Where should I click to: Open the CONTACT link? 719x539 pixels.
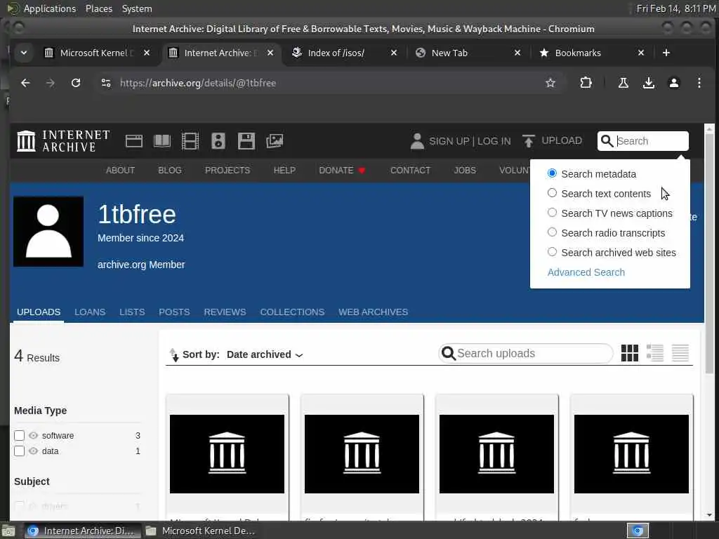[410, 171]
